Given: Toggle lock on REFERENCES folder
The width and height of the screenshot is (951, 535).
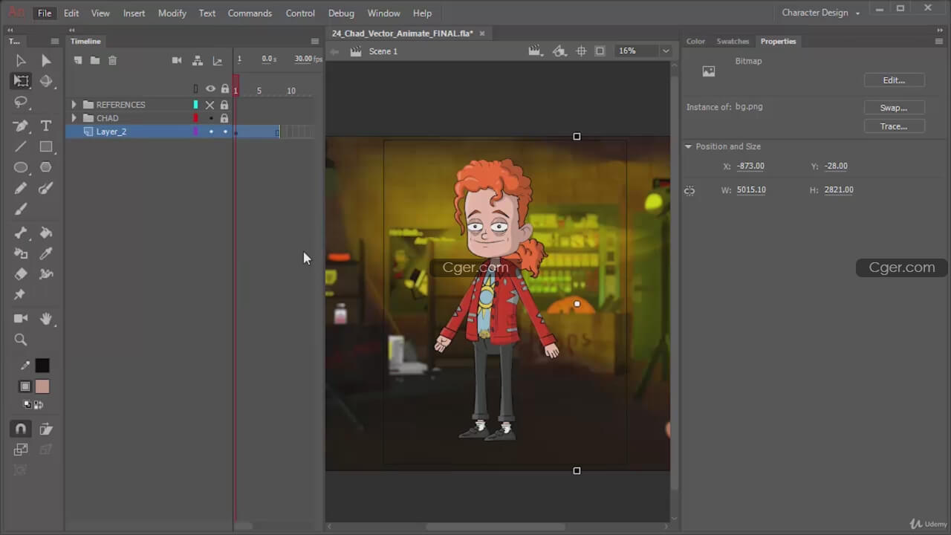Looking at the screenshot, I should 224,105.
